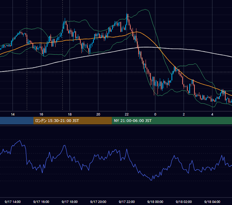Click the 18 hour label on price chart axis
The image size is (232, 205).
click(70, 114)
